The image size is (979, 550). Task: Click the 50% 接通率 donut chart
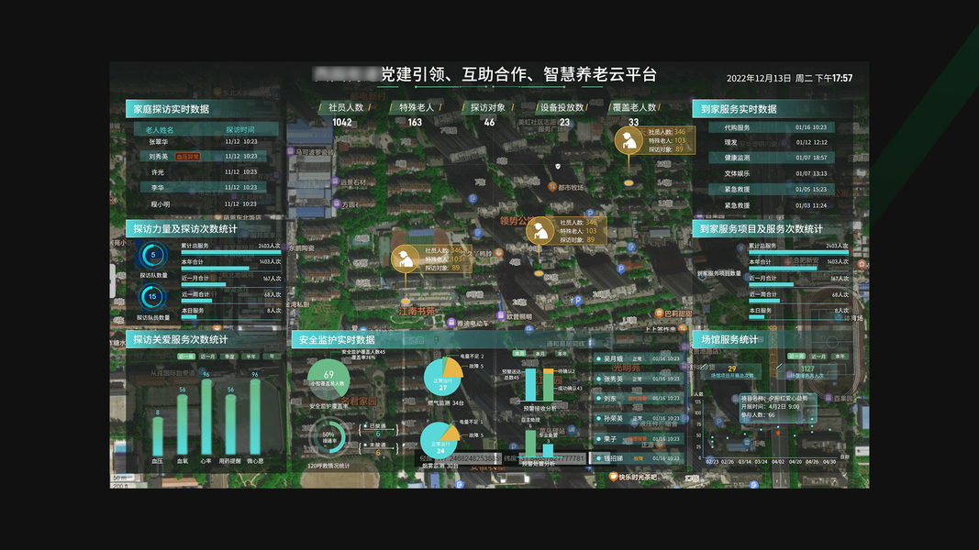(329, 435)
